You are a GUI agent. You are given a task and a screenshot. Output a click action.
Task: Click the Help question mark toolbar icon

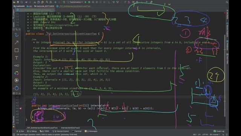point(146,2)
